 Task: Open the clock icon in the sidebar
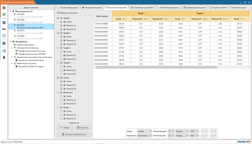pyautogui.click(x=4, y=36)
